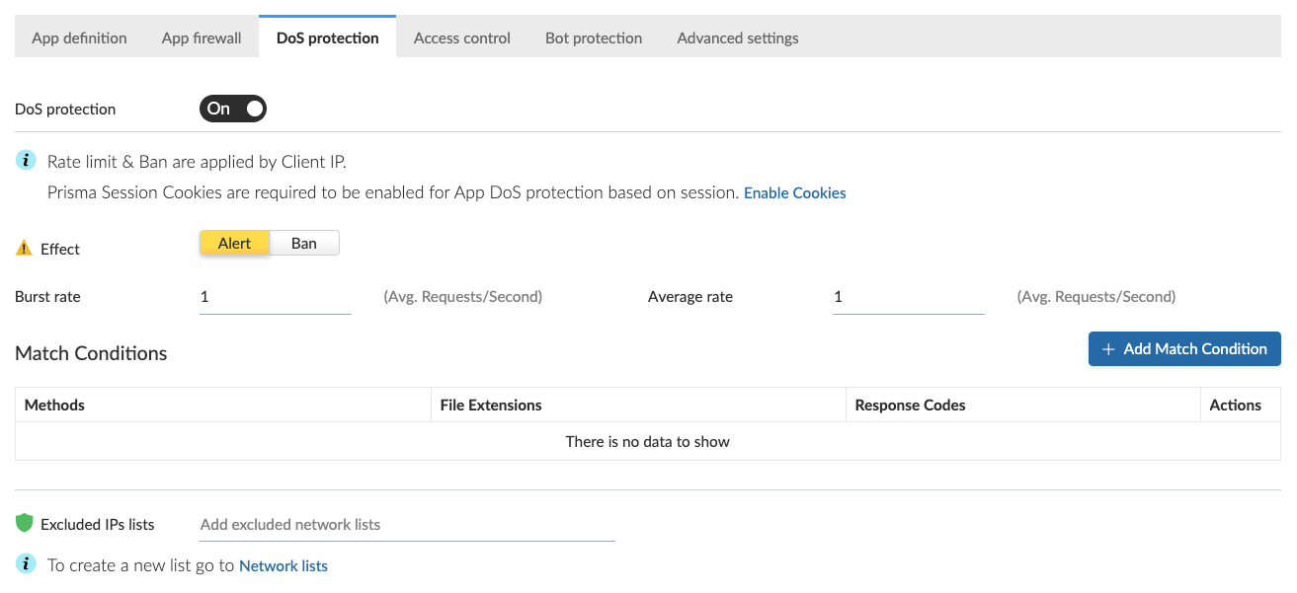Select the DoS protection tab
1297x593 pixels.
[328, 37]
